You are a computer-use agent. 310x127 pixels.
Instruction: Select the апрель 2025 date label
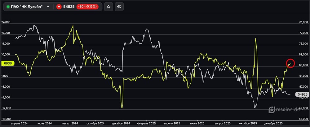click(x=172, y=124)
